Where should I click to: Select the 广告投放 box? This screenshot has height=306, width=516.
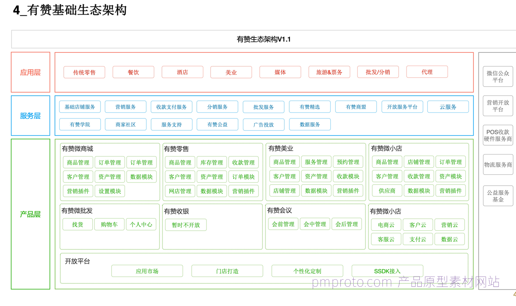coord(264,125)
